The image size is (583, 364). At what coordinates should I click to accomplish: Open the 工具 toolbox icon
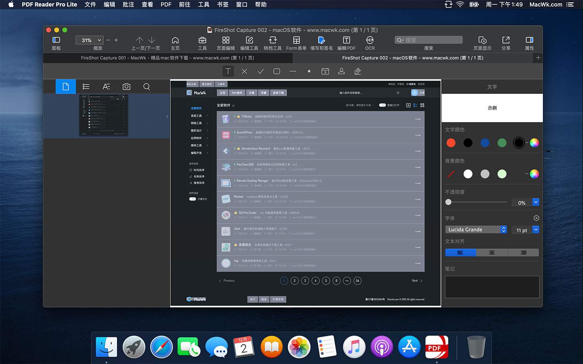click(202, 40)
